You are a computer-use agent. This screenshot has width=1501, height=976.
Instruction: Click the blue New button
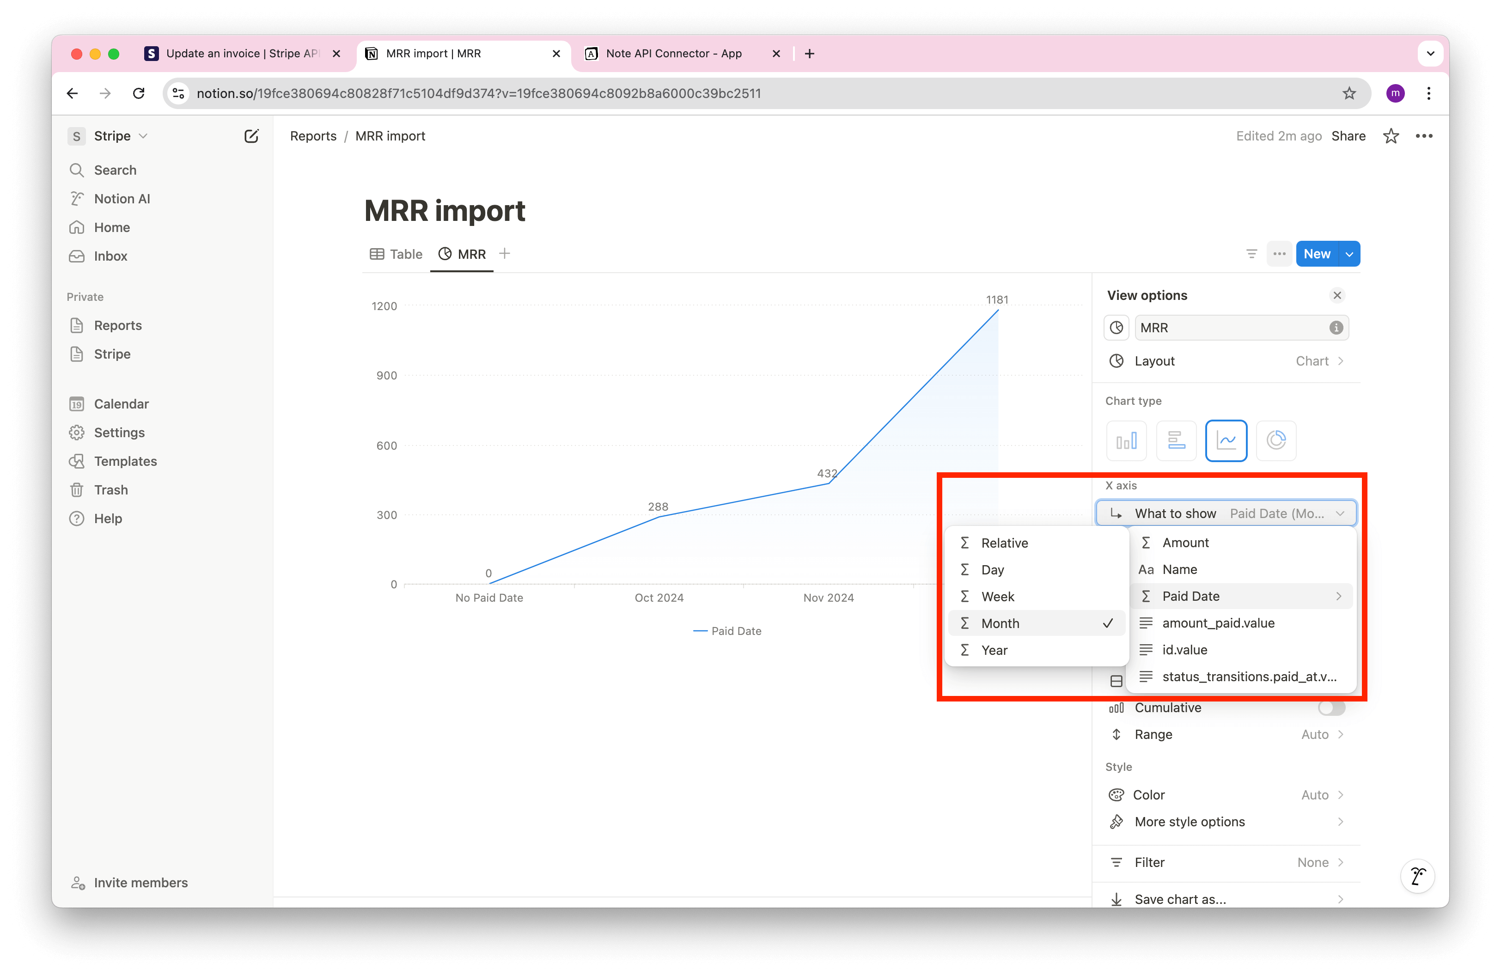point(1317,254)
